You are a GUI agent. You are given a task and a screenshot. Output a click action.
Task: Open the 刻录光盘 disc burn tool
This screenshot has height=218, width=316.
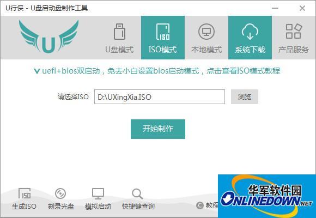point(60,199)
